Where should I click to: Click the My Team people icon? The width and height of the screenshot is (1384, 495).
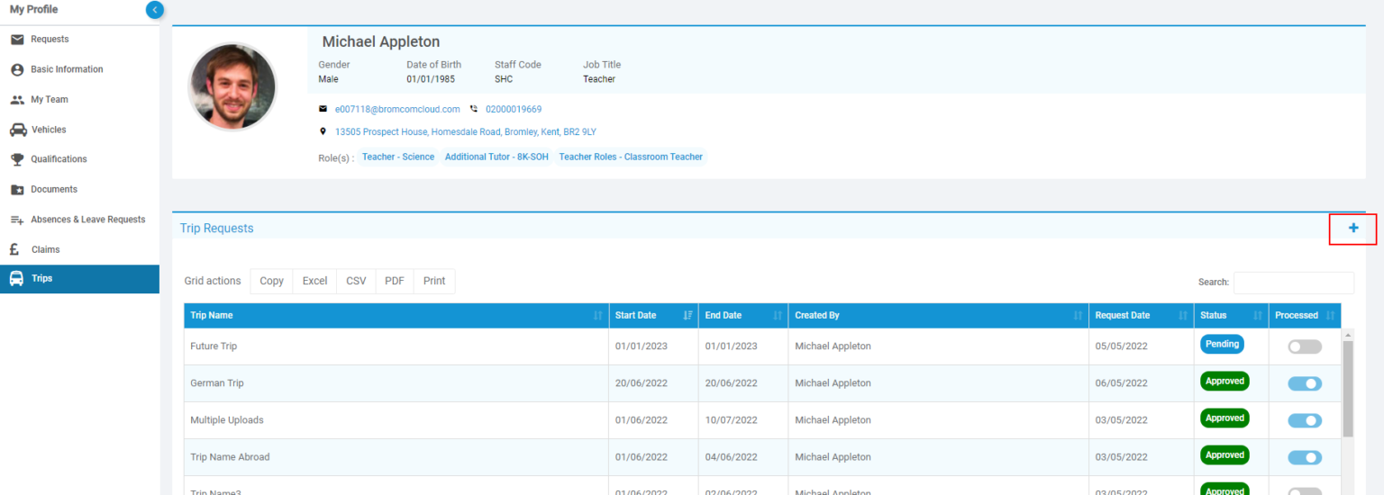click(x=17, y=100)
